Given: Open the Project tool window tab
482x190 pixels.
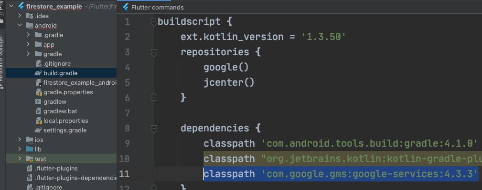Looking at the screenshot, I should pyautogui.click(x=1, y=11).
